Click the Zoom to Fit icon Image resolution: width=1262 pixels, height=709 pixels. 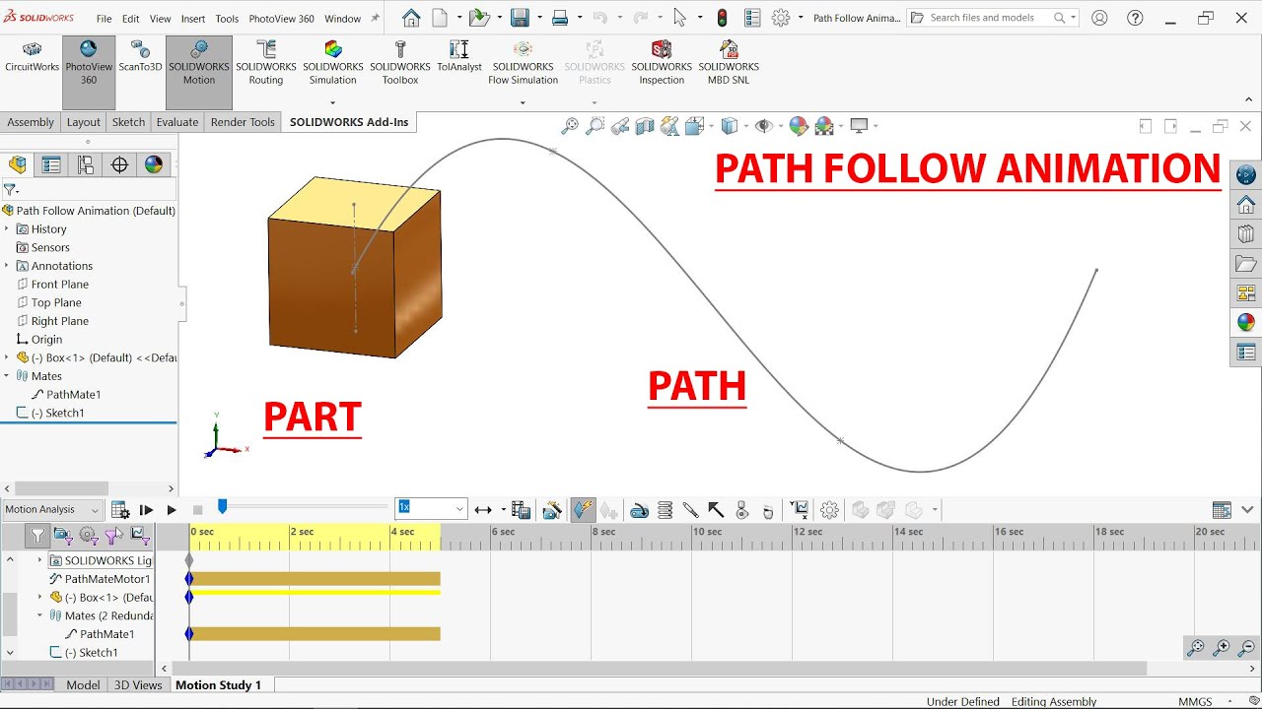pyautogui.click(x=570, y=126)
